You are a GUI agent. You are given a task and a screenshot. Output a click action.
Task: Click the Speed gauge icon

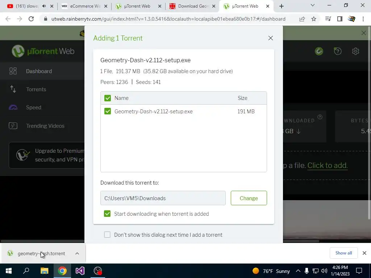pyautogui.click(x=13, y=108)
